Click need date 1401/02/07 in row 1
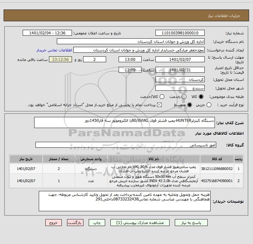The width and height of the screenshot is (253, 244). click(x=26, y=169)
